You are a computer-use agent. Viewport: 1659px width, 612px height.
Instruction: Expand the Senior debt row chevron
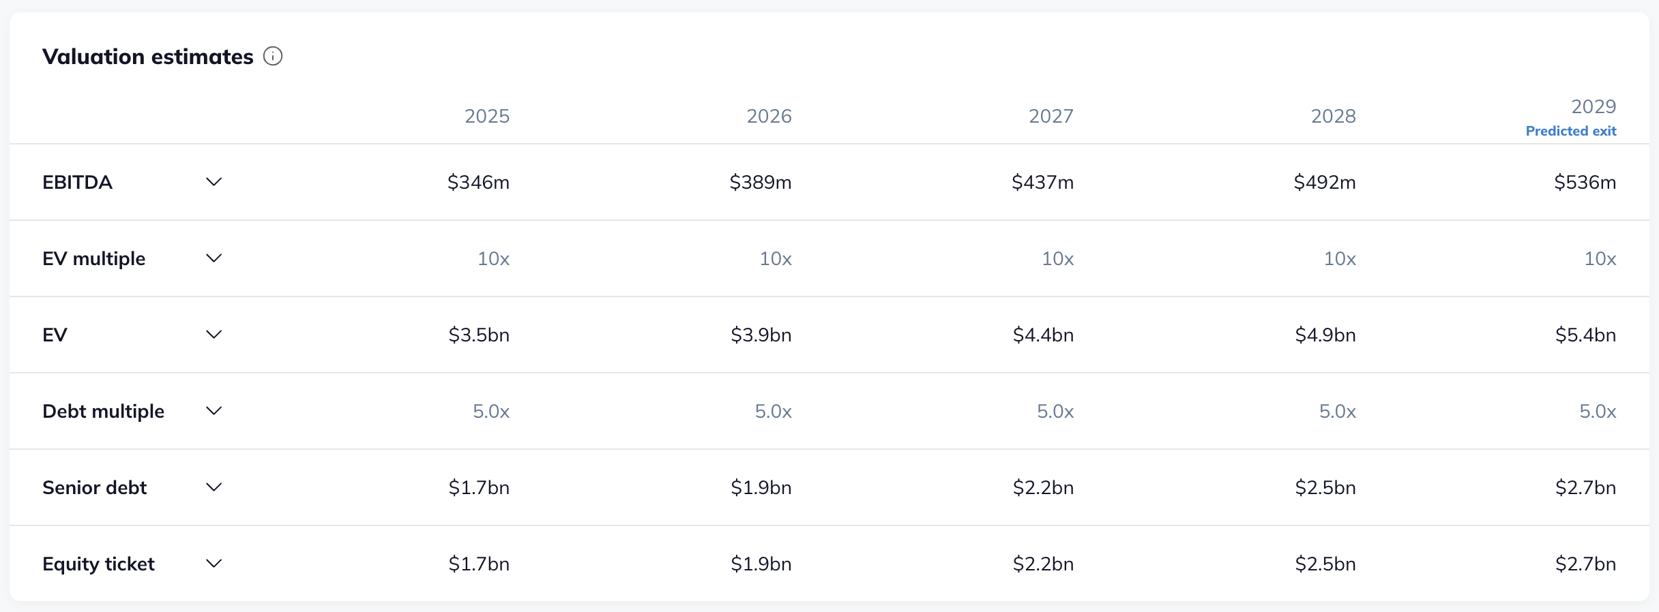214,487
